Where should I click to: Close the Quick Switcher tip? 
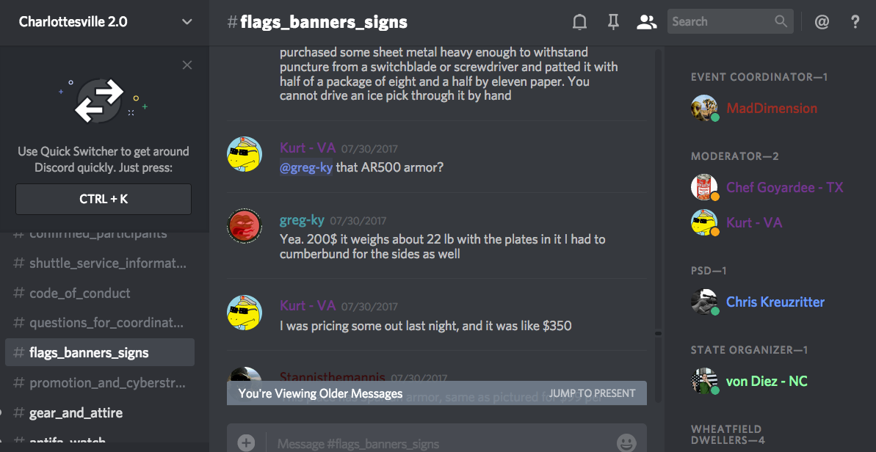(187, 65)
